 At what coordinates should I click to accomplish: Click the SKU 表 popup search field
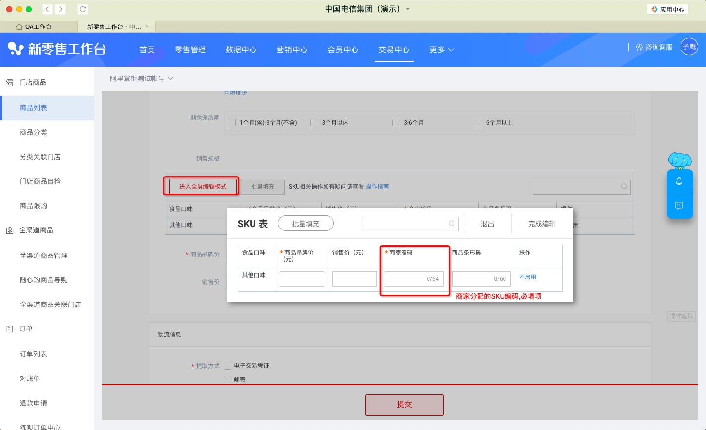tap(410, 224)
